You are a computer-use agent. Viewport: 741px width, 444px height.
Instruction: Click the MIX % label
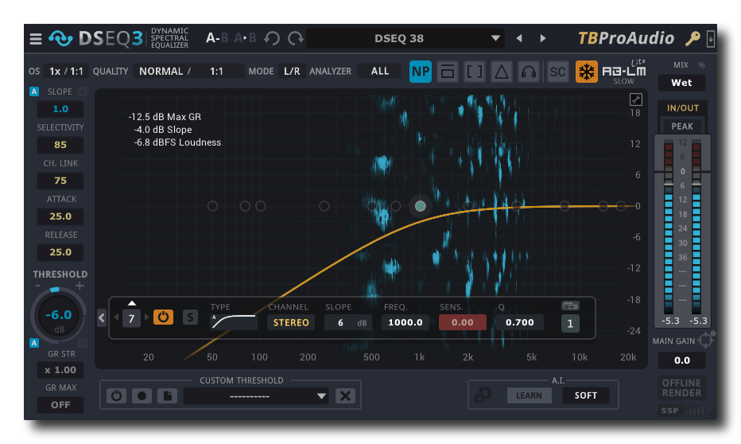(701, 64)
